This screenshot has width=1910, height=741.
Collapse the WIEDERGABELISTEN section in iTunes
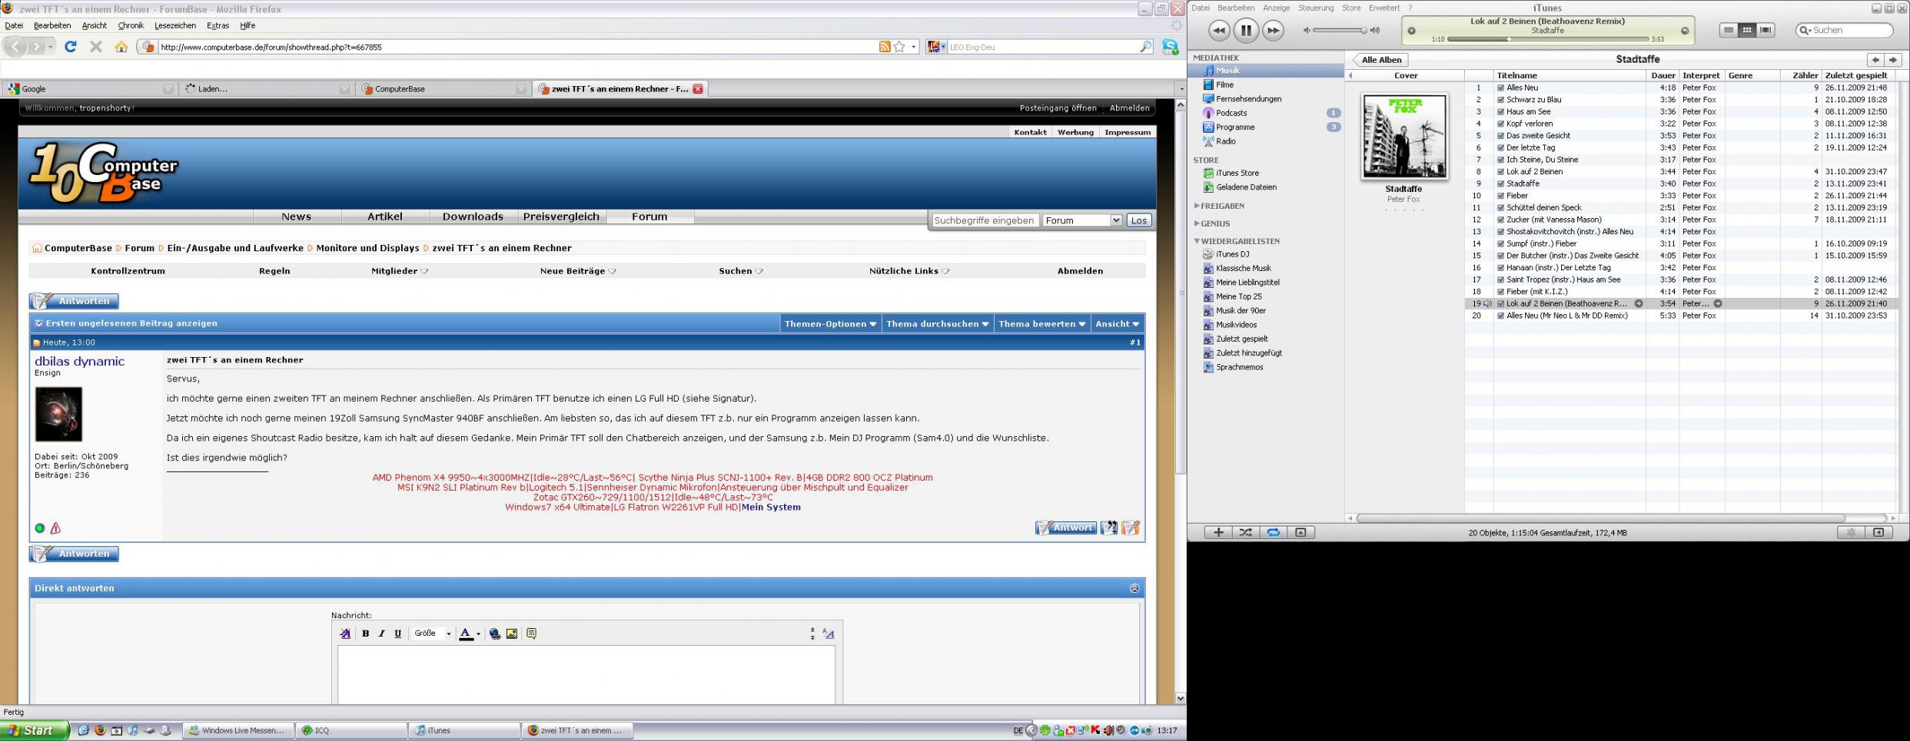(1197, 241)
